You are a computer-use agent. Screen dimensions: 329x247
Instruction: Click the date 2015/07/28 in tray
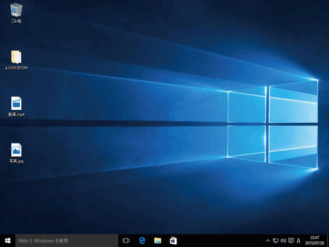click(314, 243)
